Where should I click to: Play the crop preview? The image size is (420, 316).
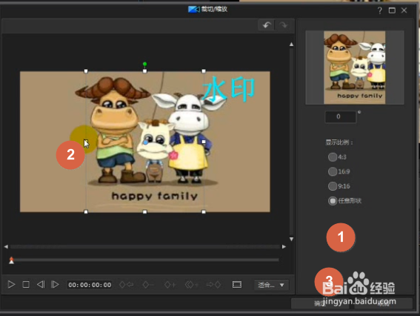(x=11, y=284)
